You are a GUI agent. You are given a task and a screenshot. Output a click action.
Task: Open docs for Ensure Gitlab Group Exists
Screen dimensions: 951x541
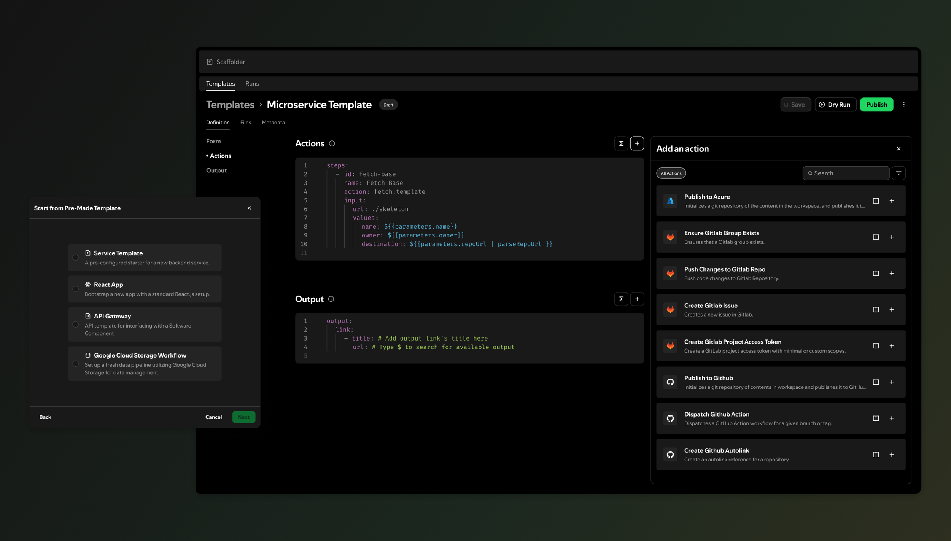(x=876, y=237)
